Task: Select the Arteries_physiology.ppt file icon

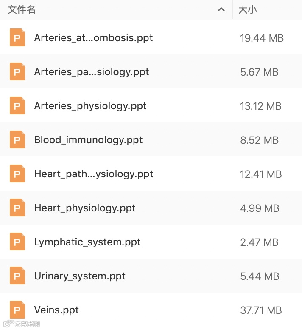Action: coord(17,106)
